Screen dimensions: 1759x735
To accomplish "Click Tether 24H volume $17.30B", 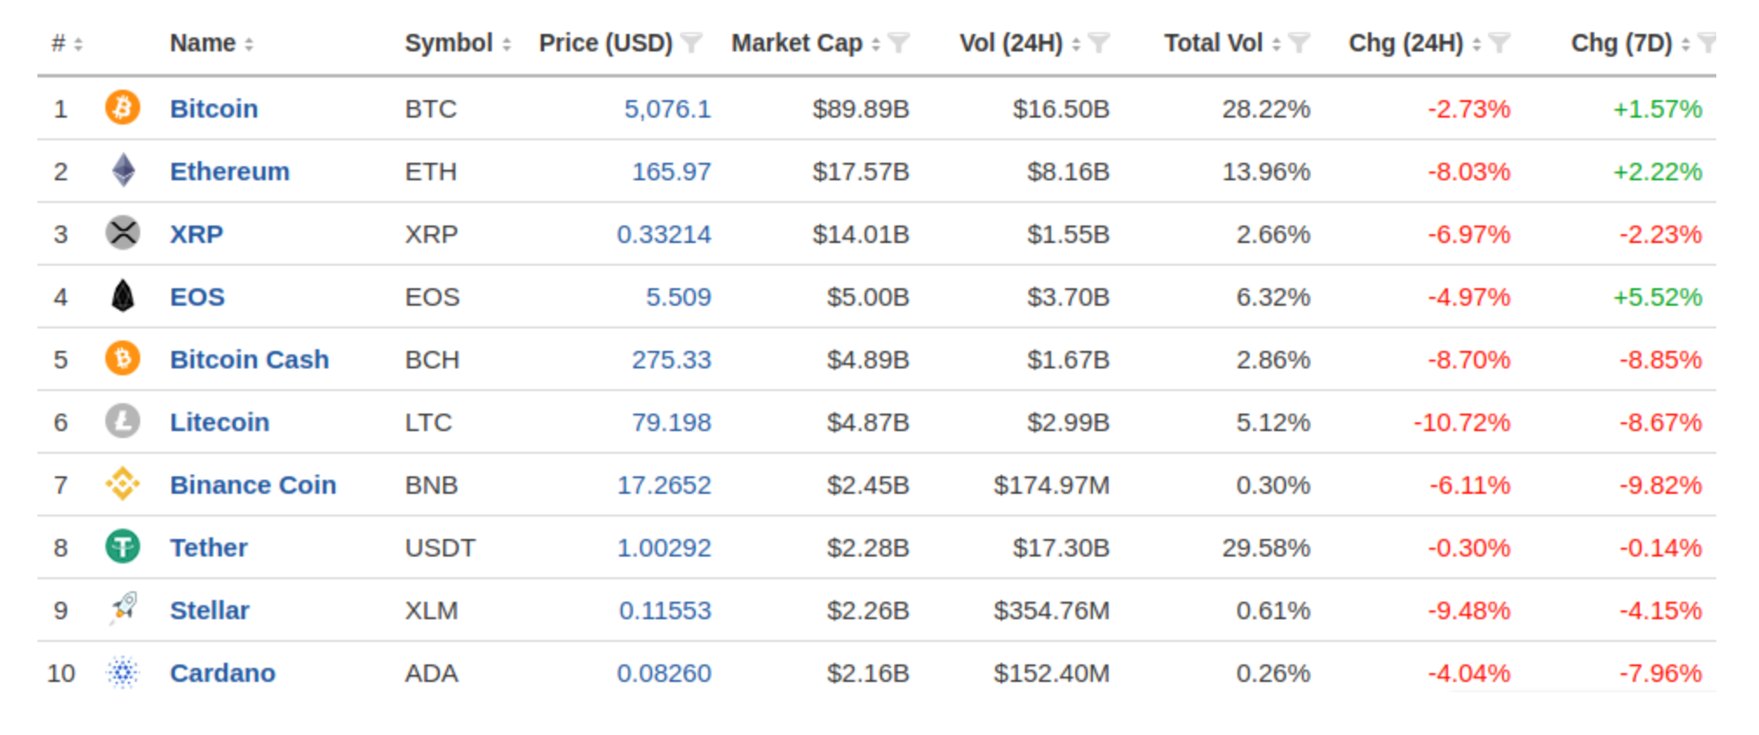I will (x=1061, y=548).
